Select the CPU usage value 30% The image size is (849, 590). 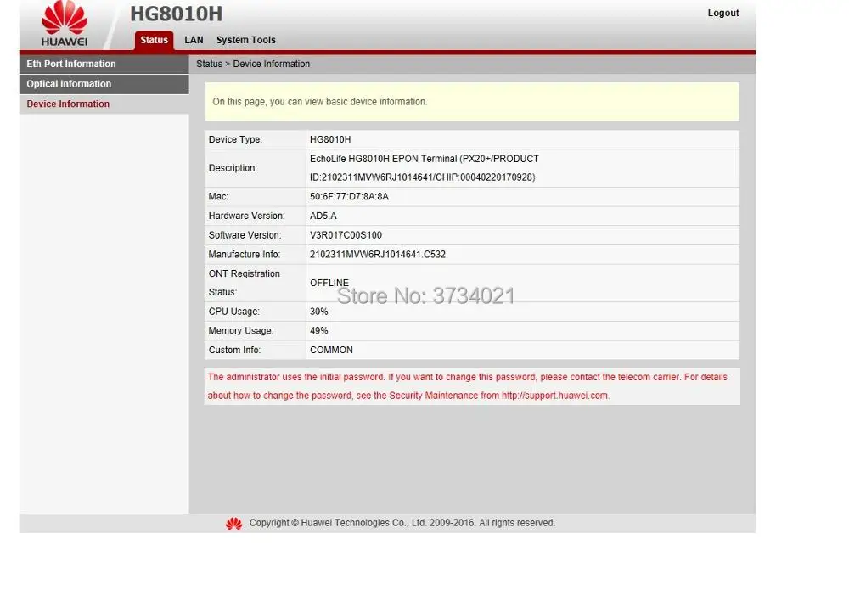319,312
